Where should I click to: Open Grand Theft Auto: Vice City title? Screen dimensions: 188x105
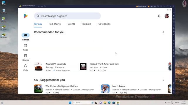[105, 64]
